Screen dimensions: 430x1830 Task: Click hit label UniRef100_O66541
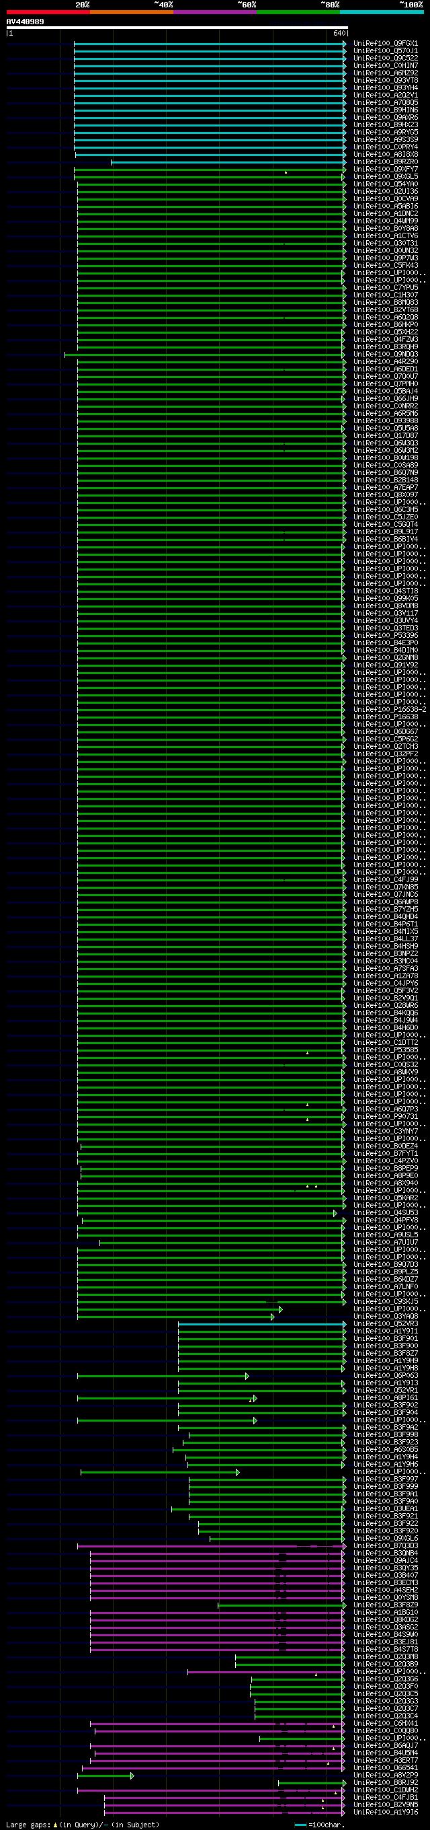(386, 1767)
